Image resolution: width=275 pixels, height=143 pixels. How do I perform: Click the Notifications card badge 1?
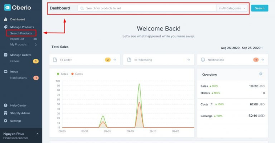256,60
